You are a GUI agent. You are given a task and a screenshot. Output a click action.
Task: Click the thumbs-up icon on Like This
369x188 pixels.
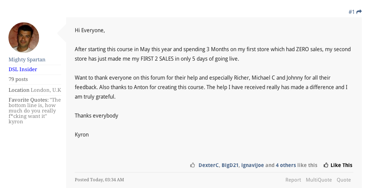326,165
